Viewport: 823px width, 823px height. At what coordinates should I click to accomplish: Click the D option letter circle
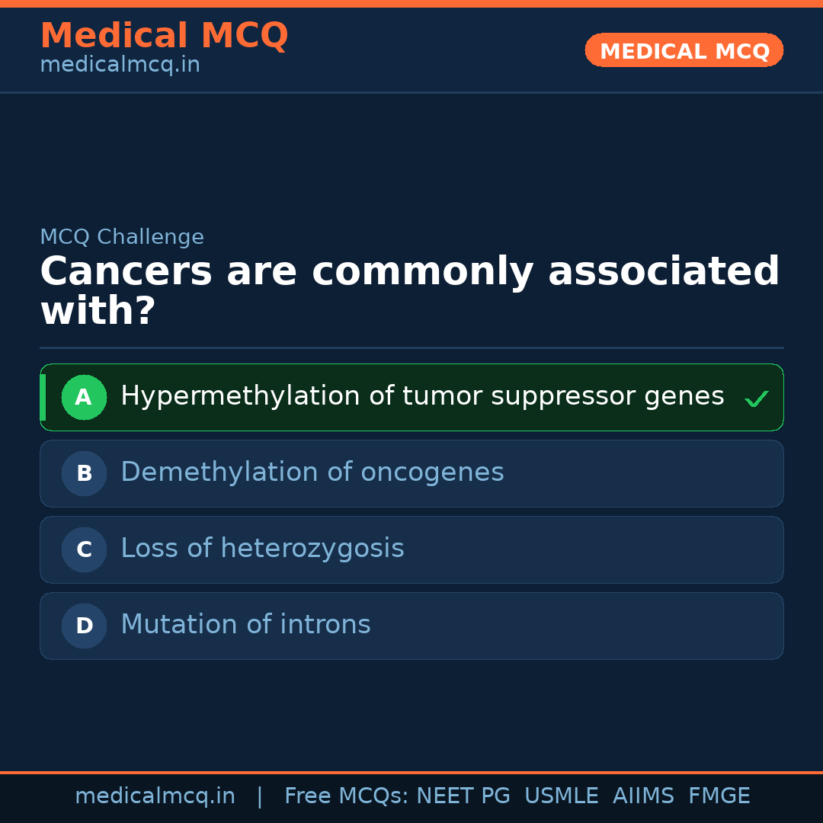point(84,626)
